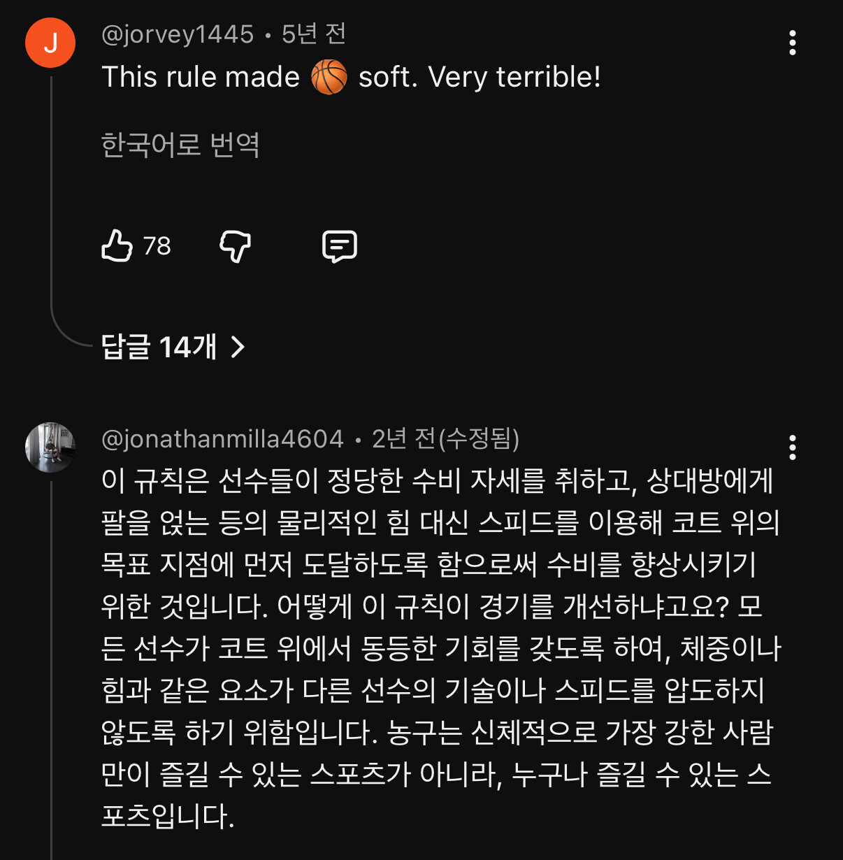Open the orange J profile avatar
The height and width of the screenshot is (860, 843).
coord(50,43)
